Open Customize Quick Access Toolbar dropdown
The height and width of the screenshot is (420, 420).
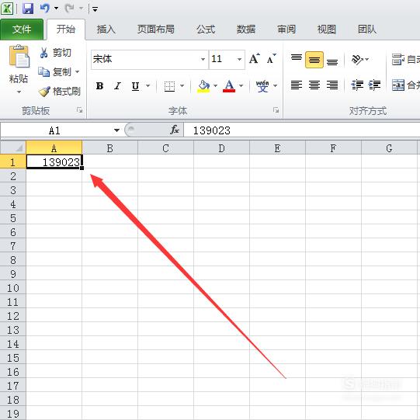(x=95, y=9)
